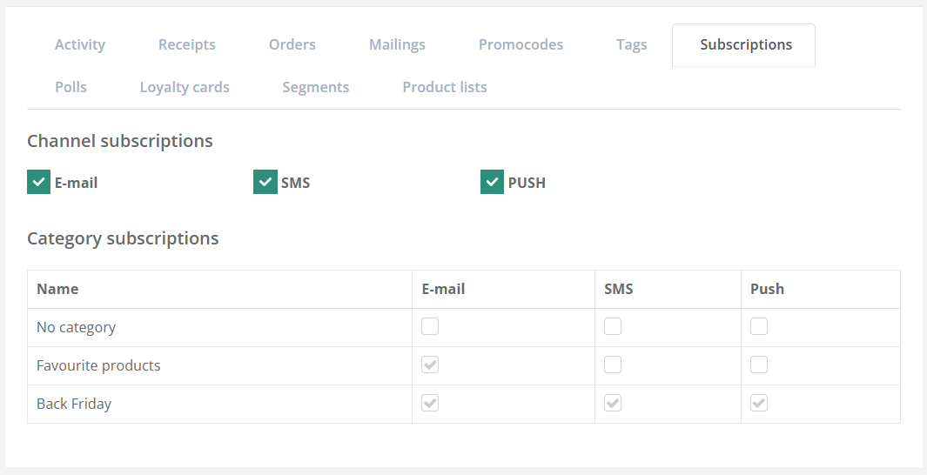Viewport: 927px width, 475px height.
Task: Toggle Push for Back Friday
Action: pos(759,404)
